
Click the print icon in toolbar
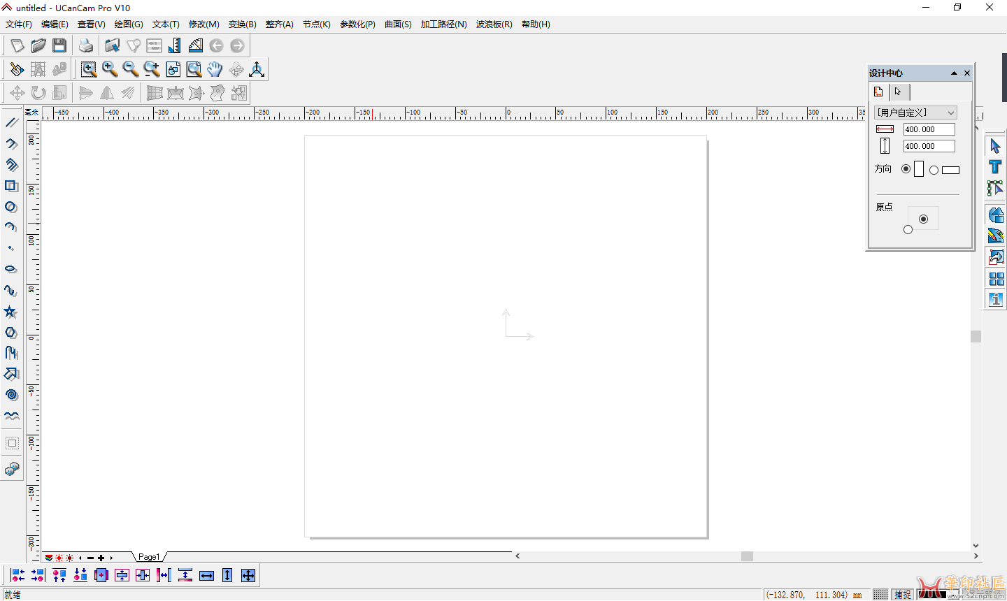pos(86,45)
